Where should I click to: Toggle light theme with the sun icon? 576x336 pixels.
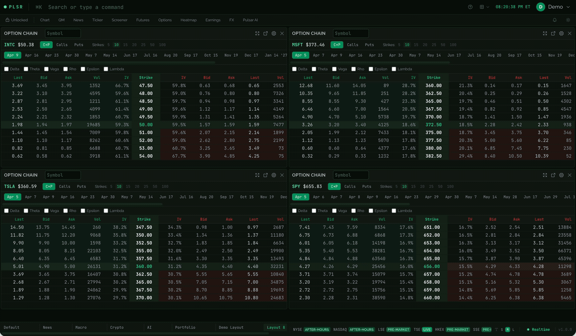[x=568, y=20]
